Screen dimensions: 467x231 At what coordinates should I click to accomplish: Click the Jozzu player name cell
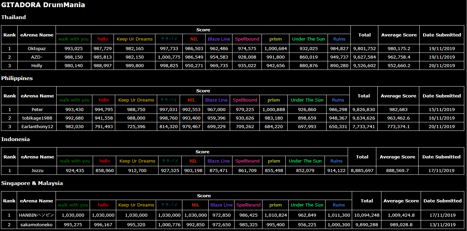[37, 171]
